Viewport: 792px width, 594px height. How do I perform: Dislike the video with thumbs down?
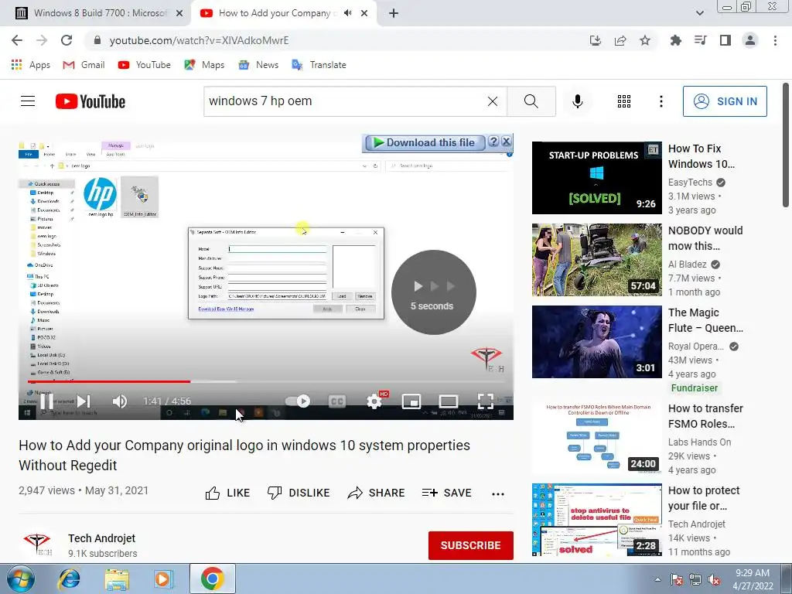coord(299,493)
